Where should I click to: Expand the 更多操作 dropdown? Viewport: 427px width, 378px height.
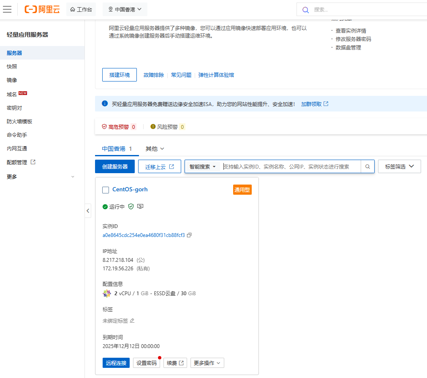pyautogui.click(x=207, y=363)
